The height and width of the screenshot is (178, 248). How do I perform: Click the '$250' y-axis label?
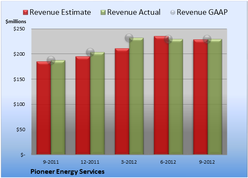(x=19, y=29)
